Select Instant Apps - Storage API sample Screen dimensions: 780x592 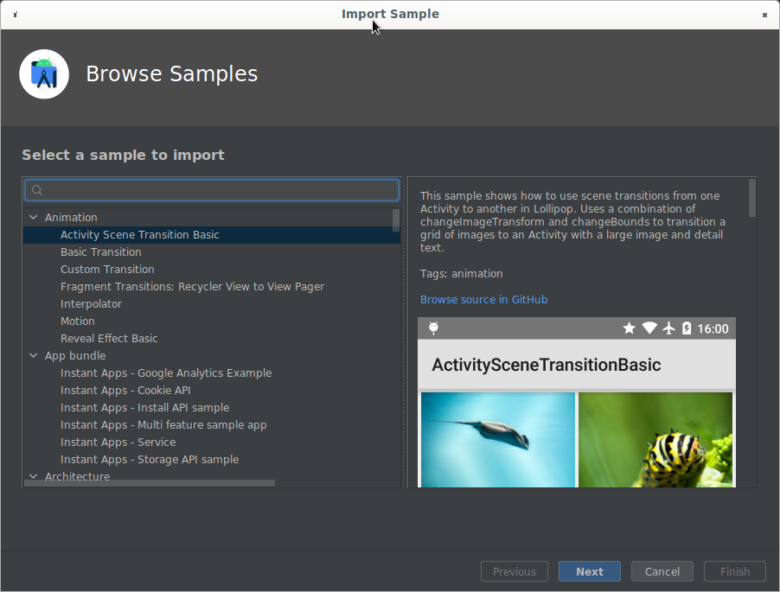click(149, 460)
